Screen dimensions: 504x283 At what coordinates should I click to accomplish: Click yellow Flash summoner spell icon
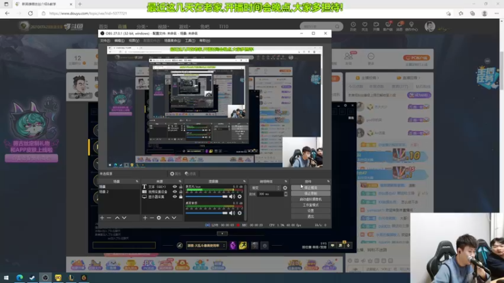[x=243, y=245]
